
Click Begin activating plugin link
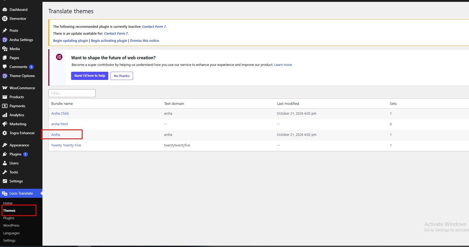pos(109,41)
